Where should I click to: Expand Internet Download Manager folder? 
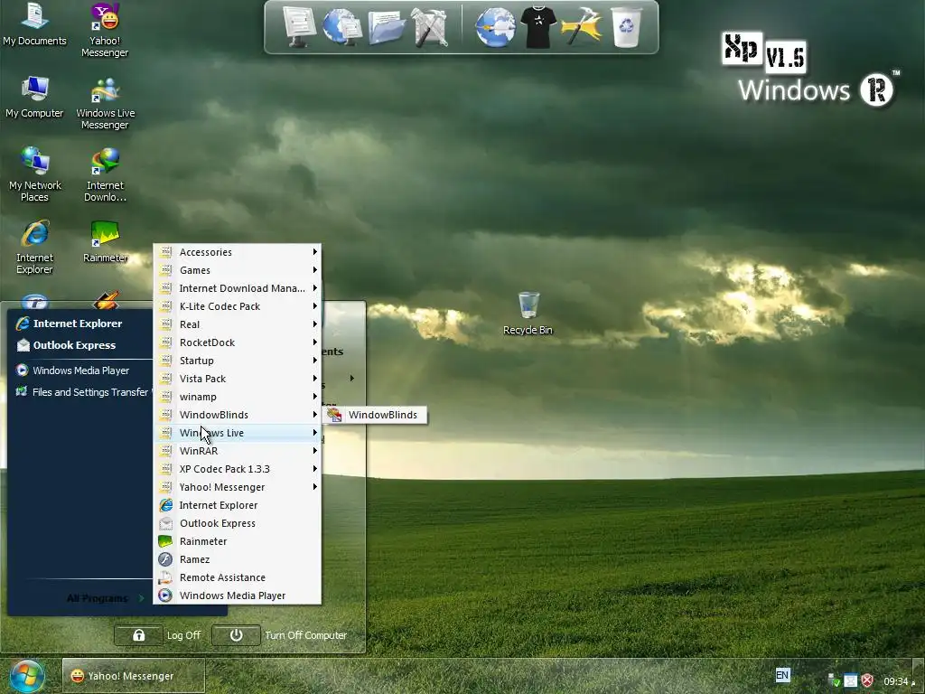[x=238, y=288]
